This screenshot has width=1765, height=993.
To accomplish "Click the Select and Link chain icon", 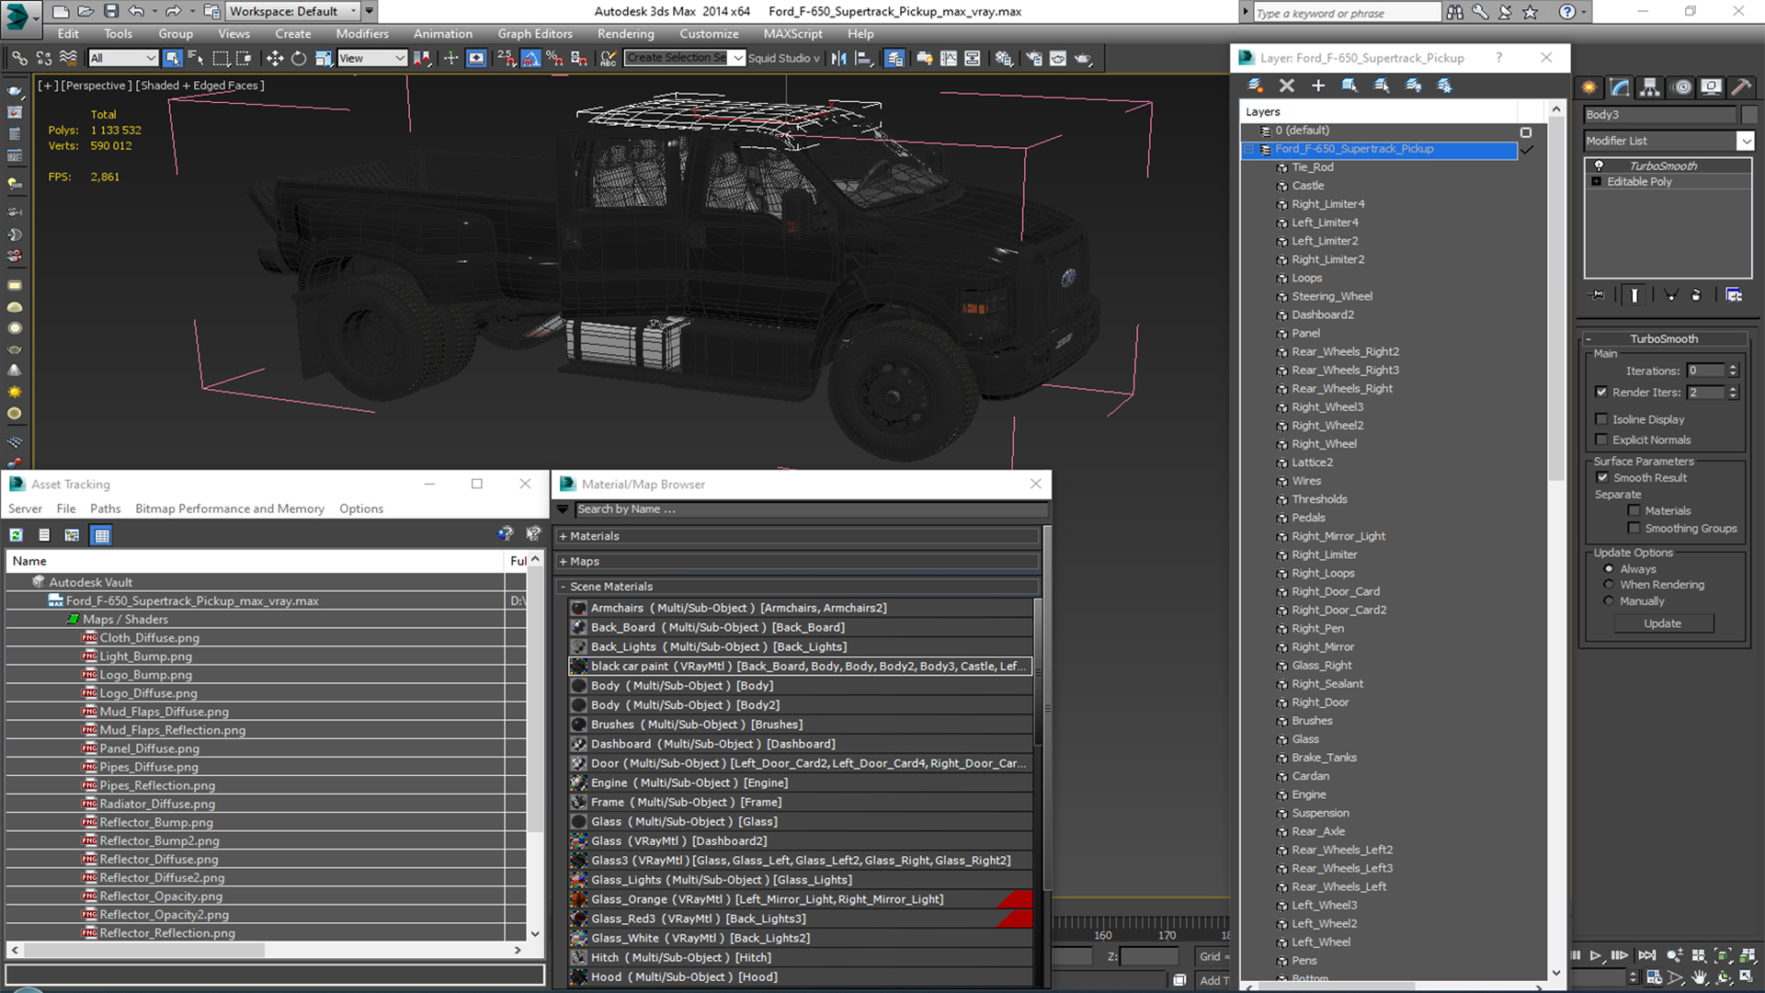I will (x=19, y=58).
